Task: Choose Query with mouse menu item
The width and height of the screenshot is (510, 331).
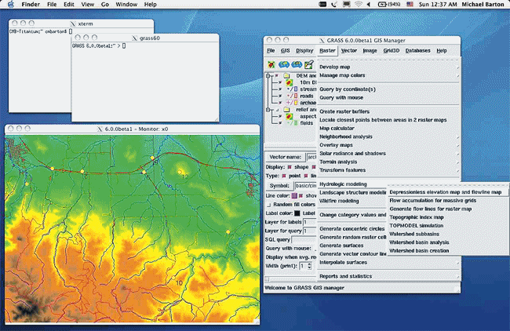Action: click(388, 98)
